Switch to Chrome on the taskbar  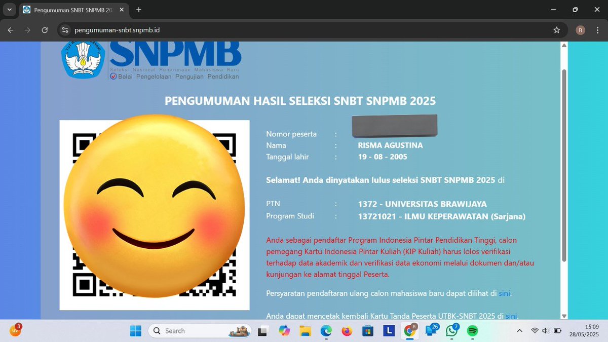click(410, 331)
